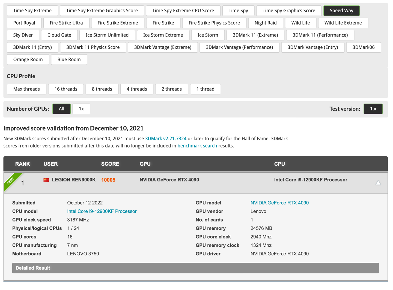Click the LEGION REN9000K username
Image resolution: width=393 pixels, height=290 pixels.
(x=74, y=180)
